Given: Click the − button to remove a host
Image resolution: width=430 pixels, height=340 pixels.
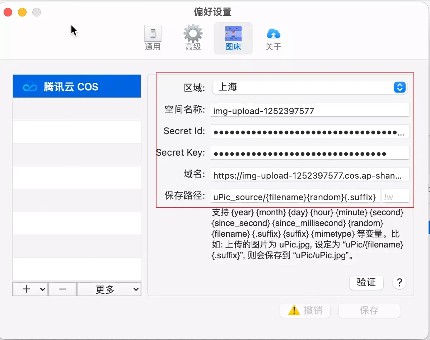Looking at the screenshot, I should pyautogui.click(x=62, y=289).
